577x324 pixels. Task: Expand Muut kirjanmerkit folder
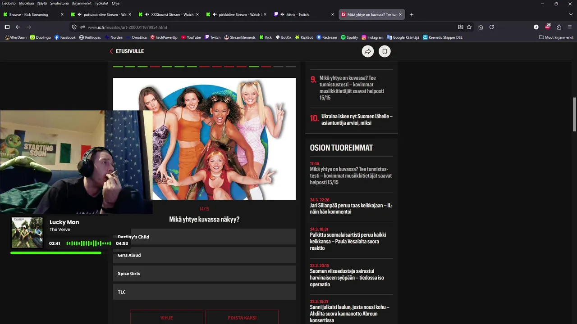(x=556, y=37)
